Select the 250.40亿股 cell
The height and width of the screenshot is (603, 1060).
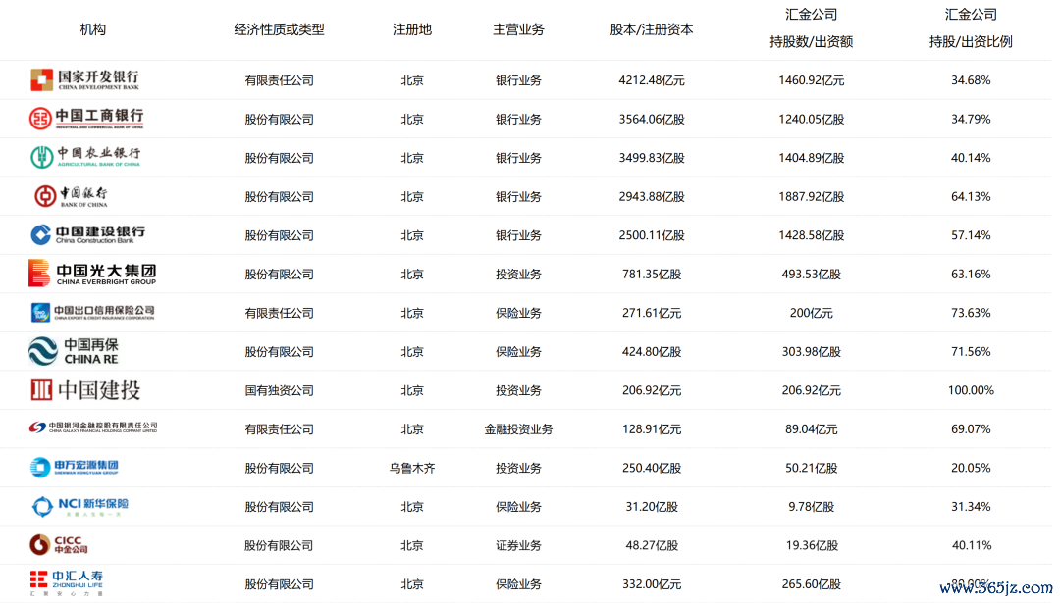[652, 468]
